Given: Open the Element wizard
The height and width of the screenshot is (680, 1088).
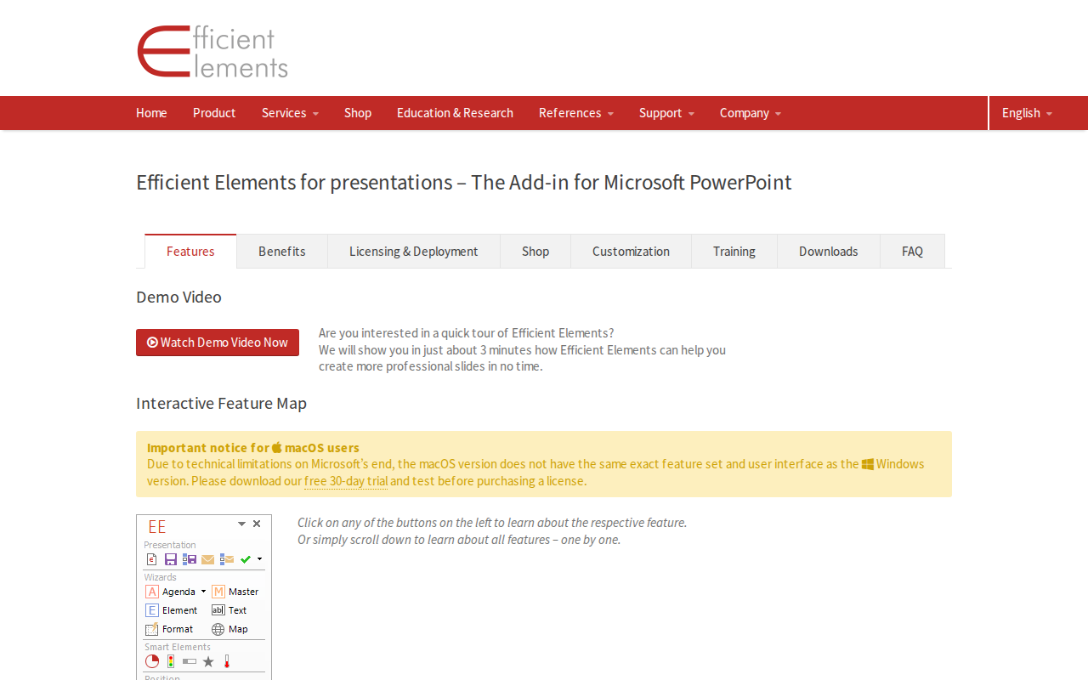Looking at the screenshot, I should pos(172,610).
